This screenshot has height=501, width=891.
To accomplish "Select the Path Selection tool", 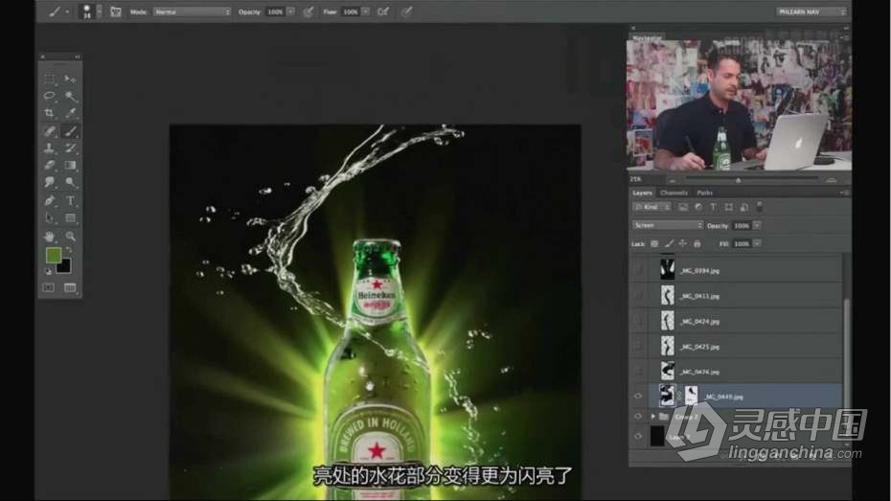I will click(50, 218).
